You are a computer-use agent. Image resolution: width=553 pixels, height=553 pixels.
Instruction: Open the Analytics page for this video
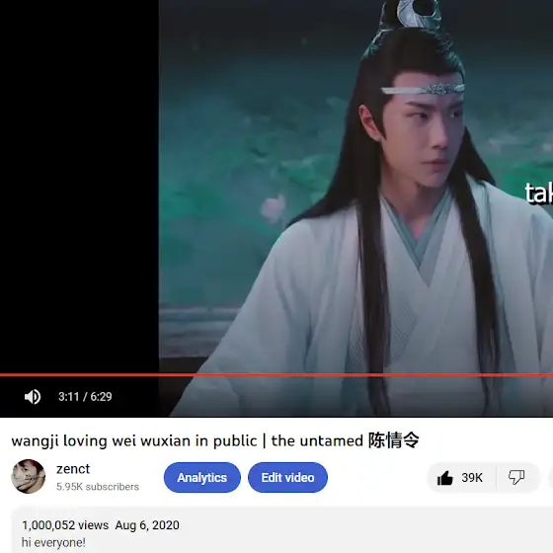(202, 478)
